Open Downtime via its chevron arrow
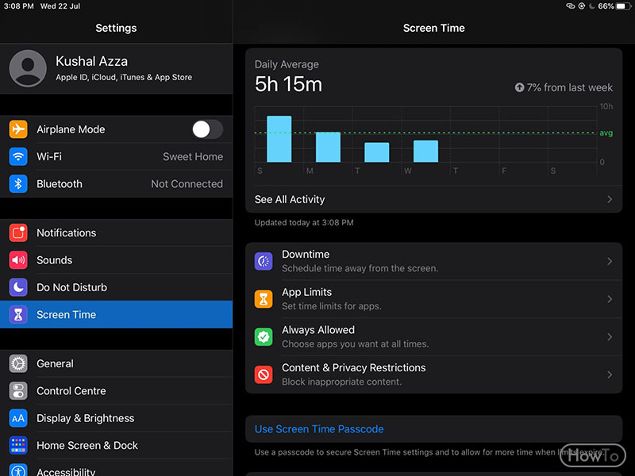The width and height of the screenshot is (635, 476). pos(610,262)
